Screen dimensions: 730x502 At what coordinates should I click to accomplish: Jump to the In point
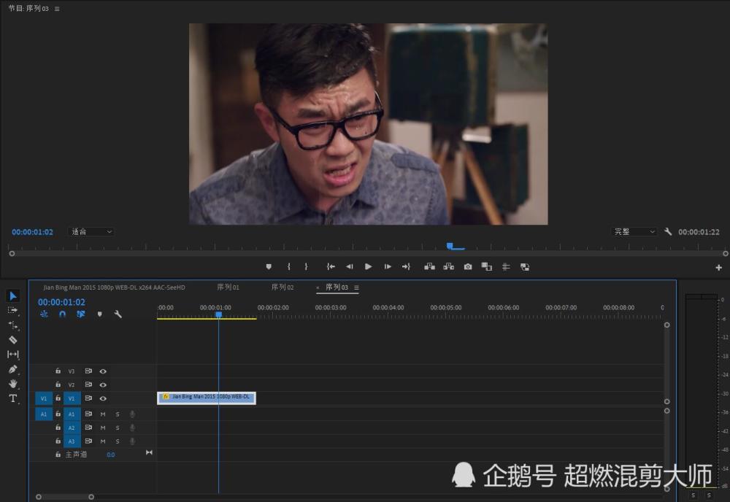coord(331,266)
